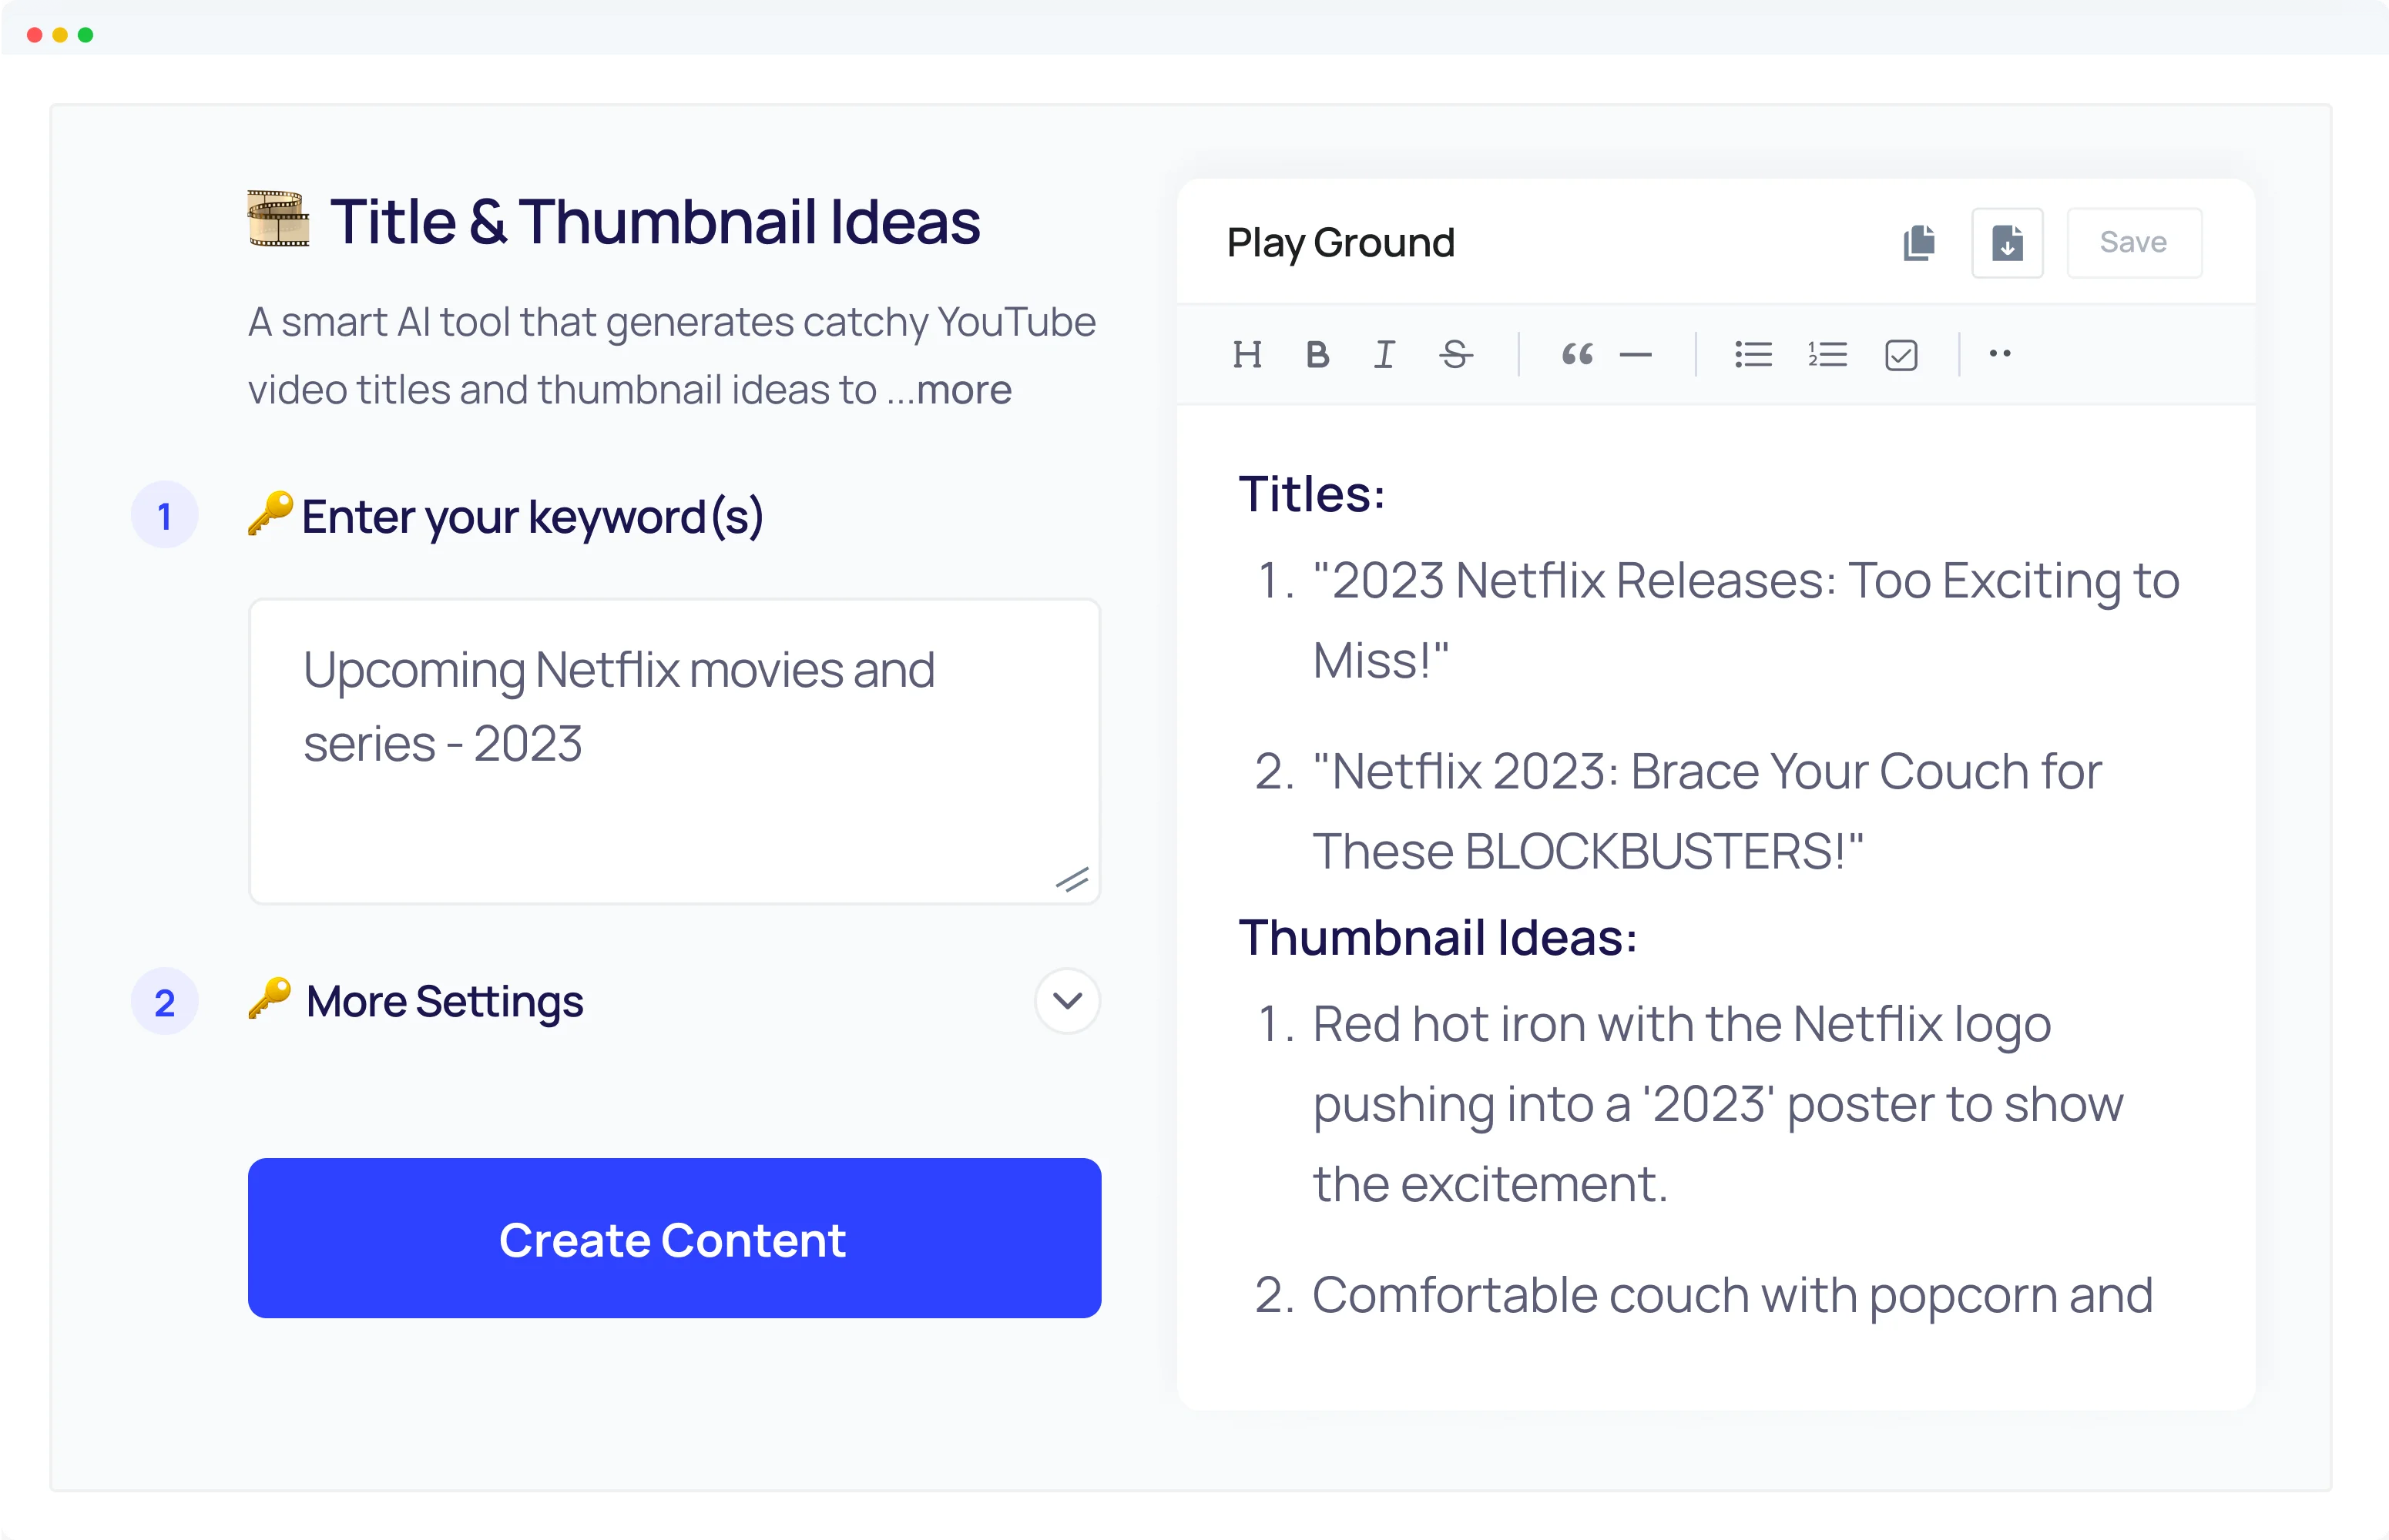Click the Titles heading in editor
Image resolution: width=2389 pixels, height=1540 pixels.
coord(1311,493)
